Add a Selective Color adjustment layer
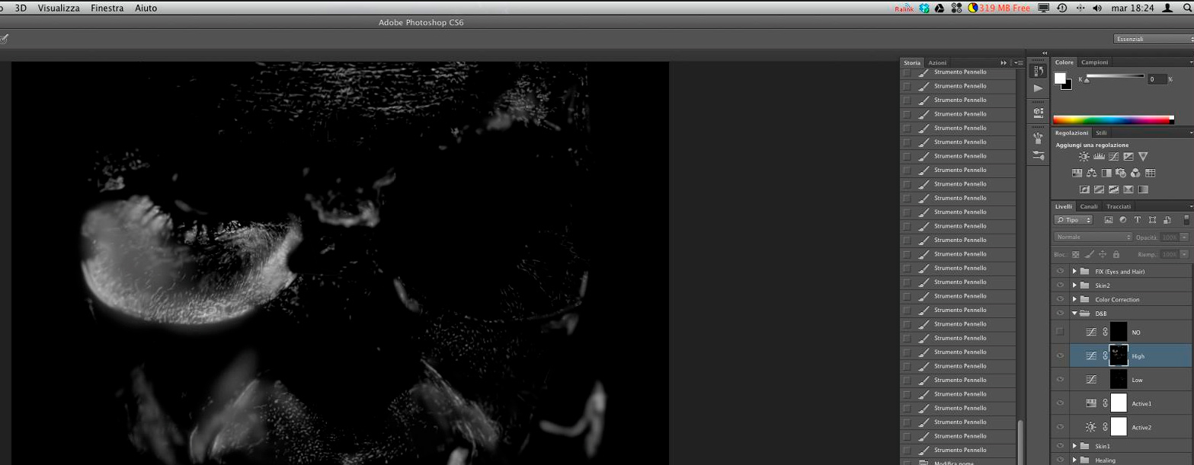 tap(1128, 190)
